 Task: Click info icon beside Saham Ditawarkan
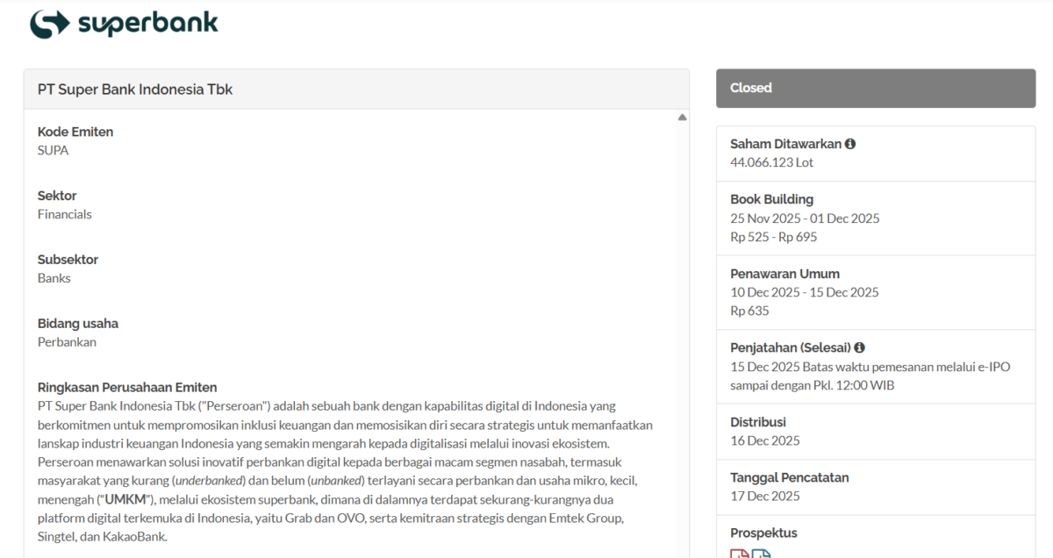(850, 144)
